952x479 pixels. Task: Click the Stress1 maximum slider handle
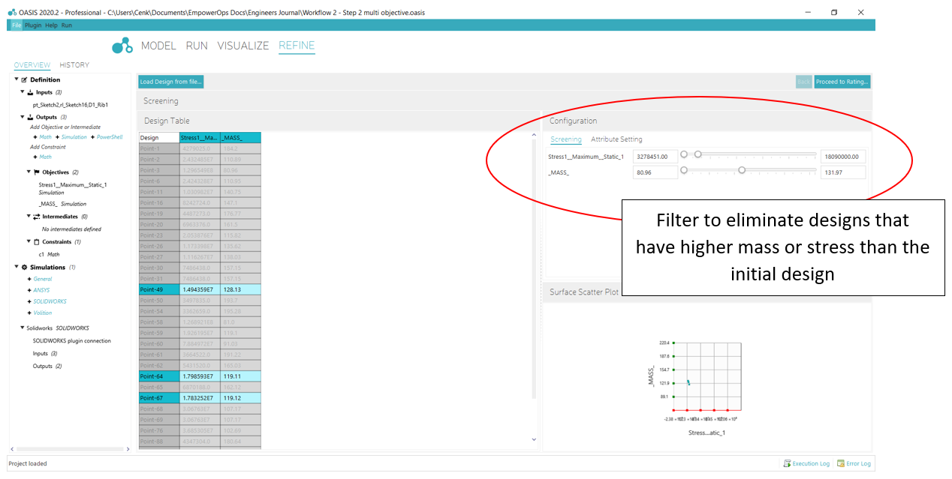point(697,154)
